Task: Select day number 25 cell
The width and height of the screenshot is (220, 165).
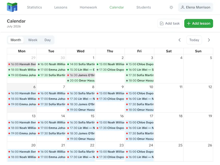Action: [x=169, y=152]
